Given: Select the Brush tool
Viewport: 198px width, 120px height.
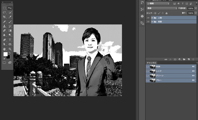Looking at the screenshot, I should (x=10, y=22).
